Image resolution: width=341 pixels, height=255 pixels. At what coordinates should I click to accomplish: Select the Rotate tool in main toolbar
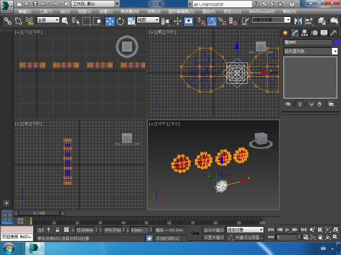tap(120, 21)
